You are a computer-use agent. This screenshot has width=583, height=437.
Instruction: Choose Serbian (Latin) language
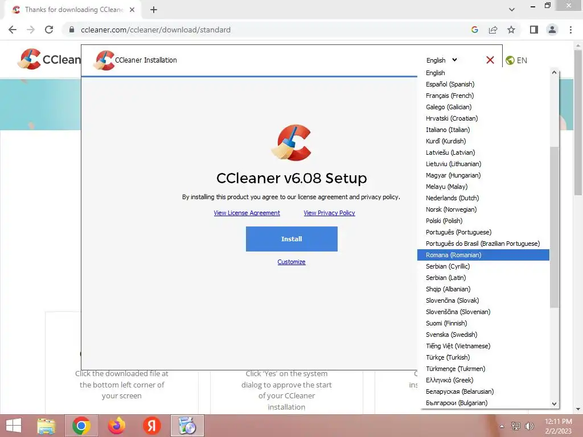(483, 278)
